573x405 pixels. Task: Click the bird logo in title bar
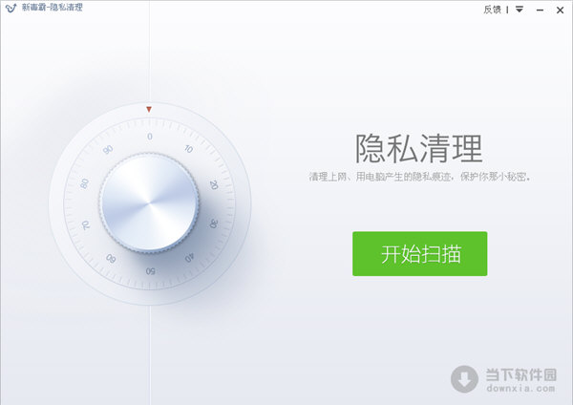[x=11, y=8]
